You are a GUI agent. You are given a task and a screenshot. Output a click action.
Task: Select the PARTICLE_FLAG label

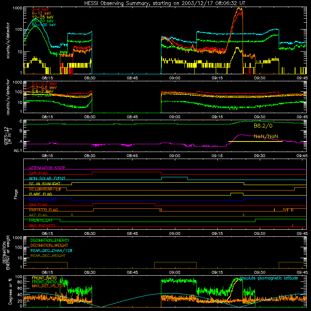click(x=44, y=210)
